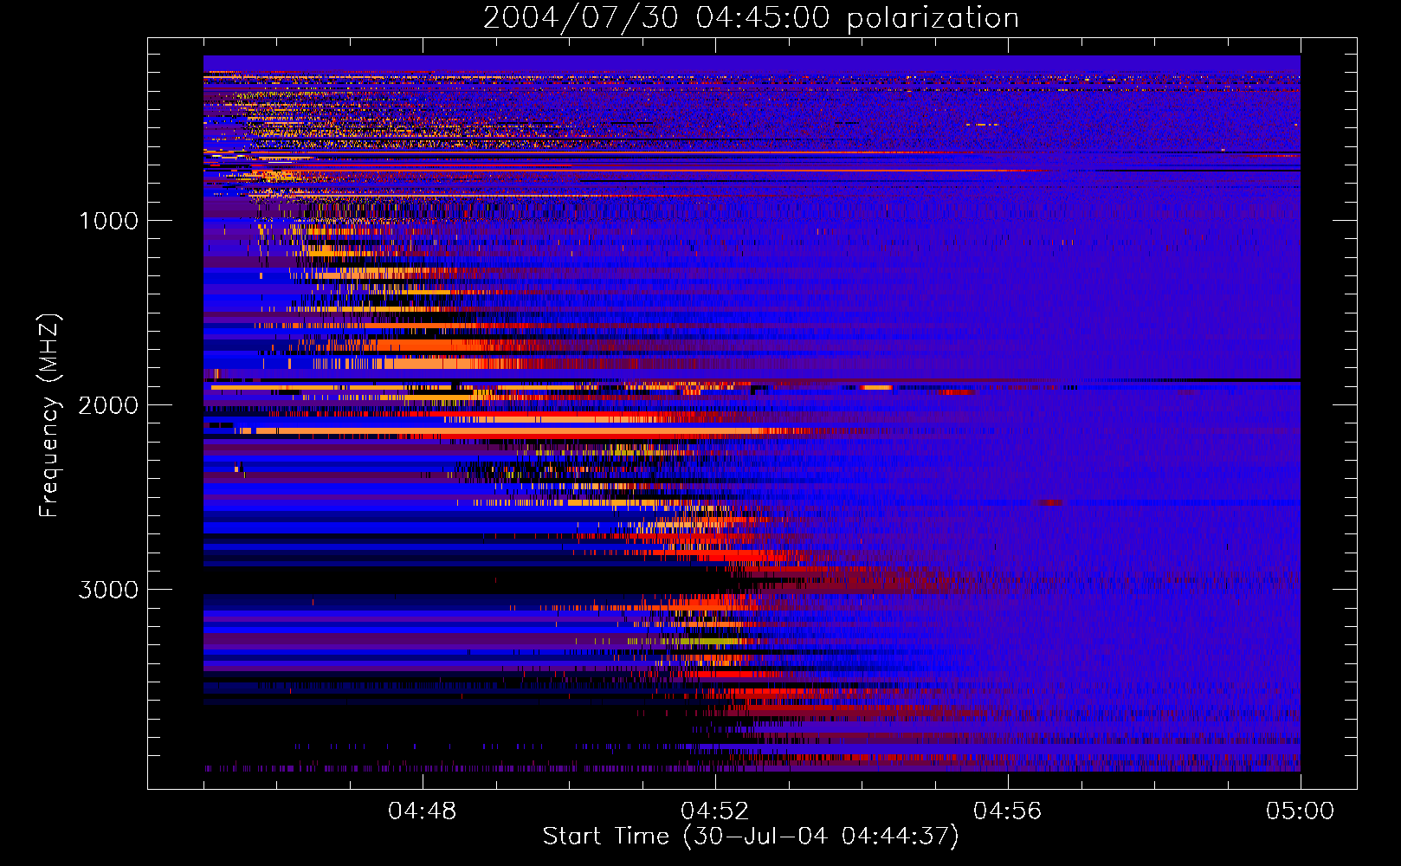Click the 05:00 time tick label
1401x866 pixels.
tap(1301, 811)
